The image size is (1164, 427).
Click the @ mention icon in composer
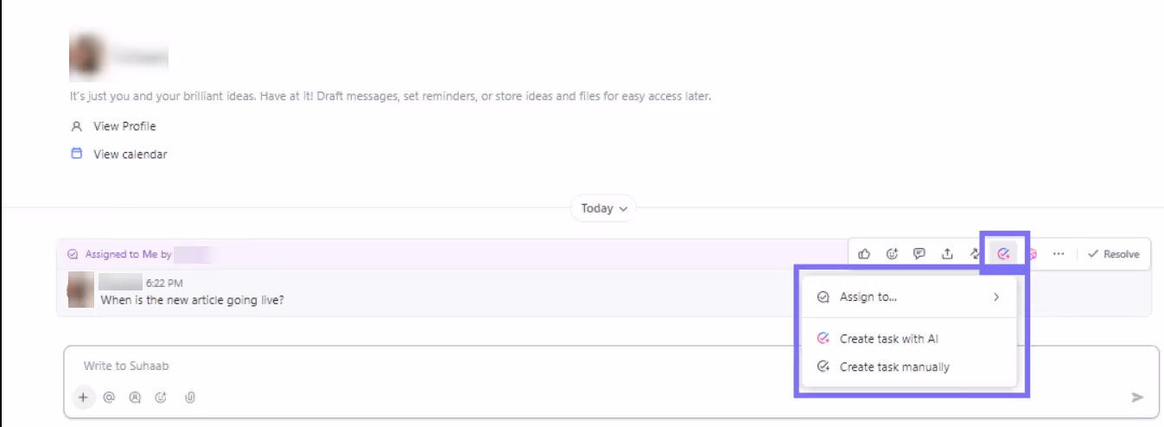click(109, 398)
